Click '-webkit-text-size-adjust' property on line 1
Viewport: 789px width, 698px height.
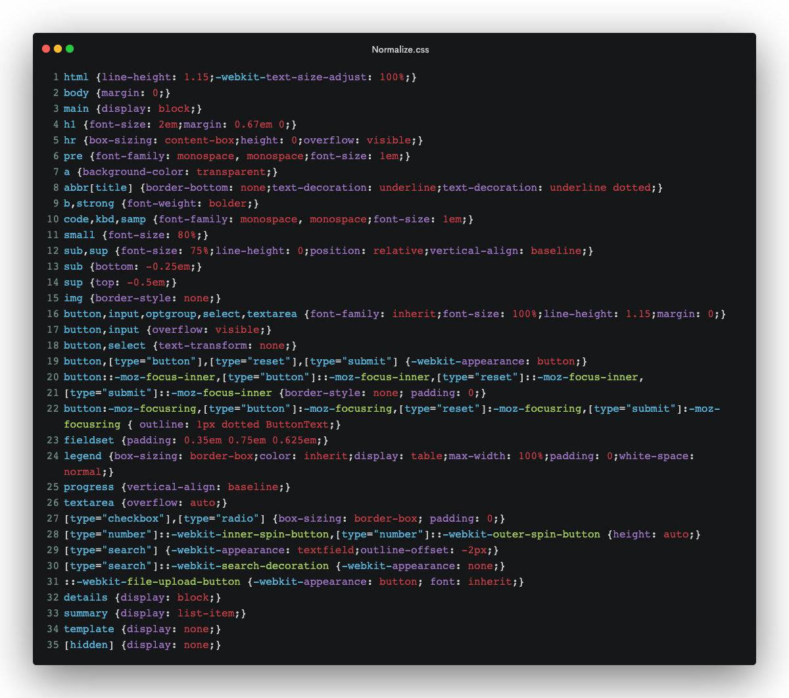(x=291, y=77)
